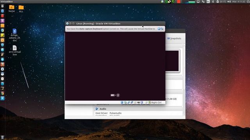
Task: Open the clock showing Mar 4 11:32
Action: pos(239,2)
